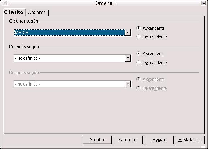Reset criteria with the Restablecer button
This screenshot has width=208, height=149.
(190, 140)
